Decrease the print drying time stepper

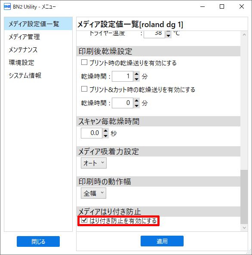(x=136, y=79)
